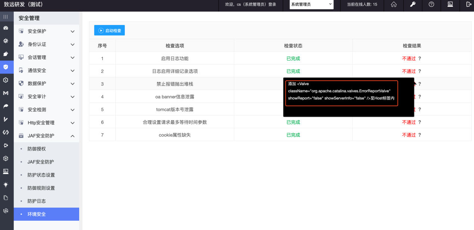Select the shield security icon in left rail
This screenshot has width=474, height=230.
click(x=6, y=67)
